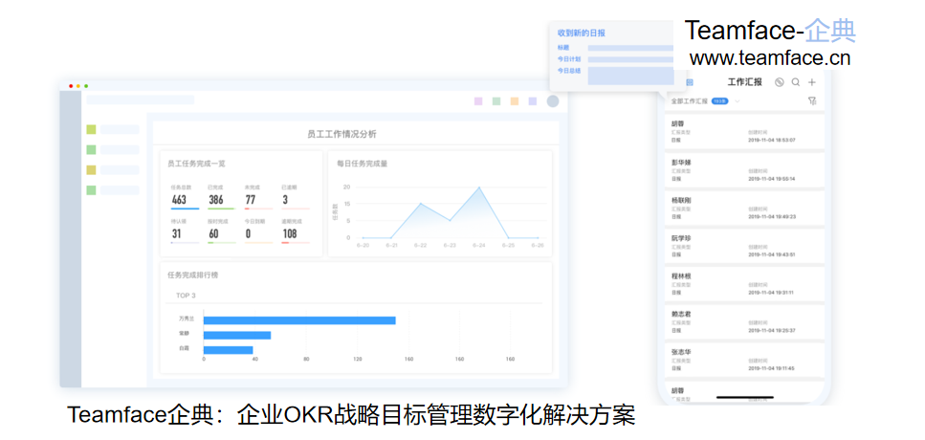This screenshot has width=925, height=440.
Task: Tap the 193 count badge
Action: 719,101
